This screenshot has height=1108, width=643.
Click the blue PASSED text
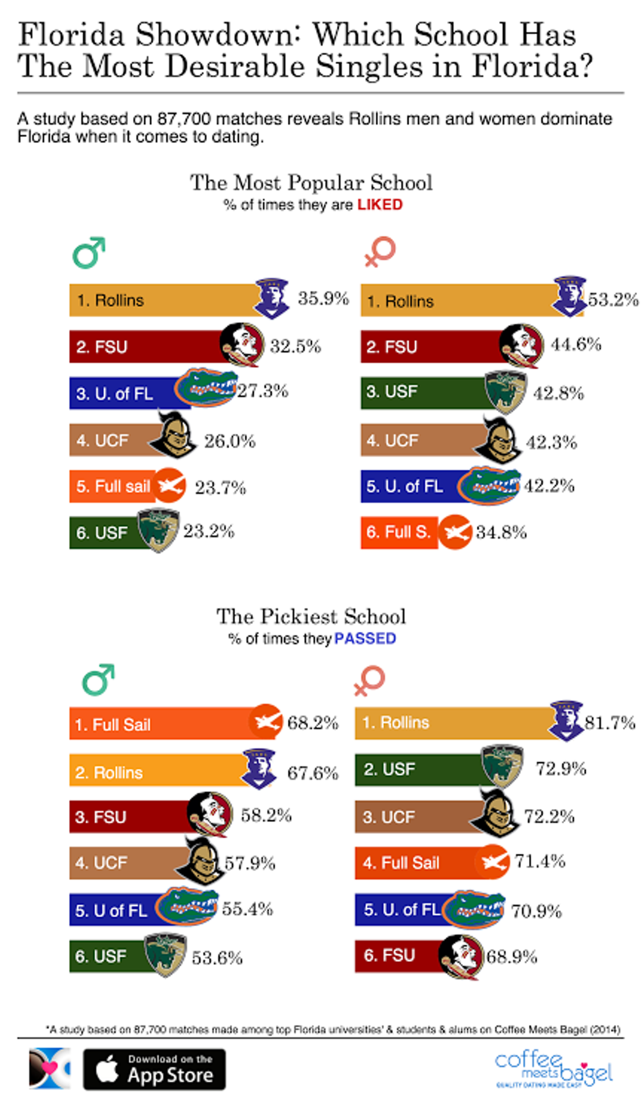pyautogui.click(x=365, y=638)
